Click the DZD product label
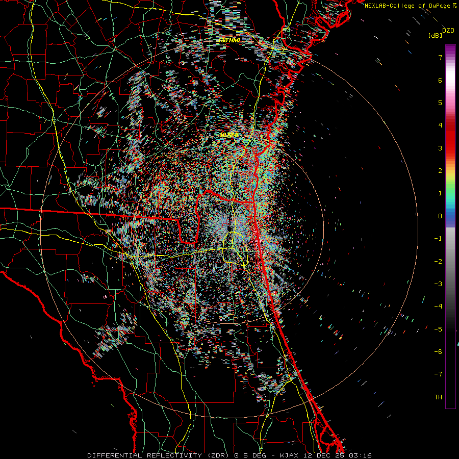 pos(448,31)
